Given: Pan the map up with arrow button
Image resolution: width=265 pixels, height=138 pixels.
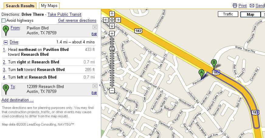Looking at the screenshot, I should (112, 14).
